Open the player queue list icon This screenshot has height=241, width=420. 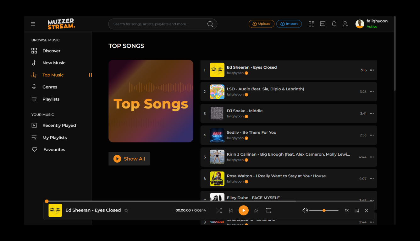point(357,211)
